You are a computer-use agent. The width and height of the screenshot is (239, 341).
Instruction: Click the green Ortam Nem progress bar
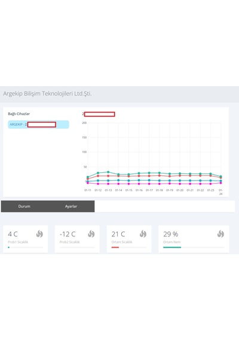[x=172, y=247]
